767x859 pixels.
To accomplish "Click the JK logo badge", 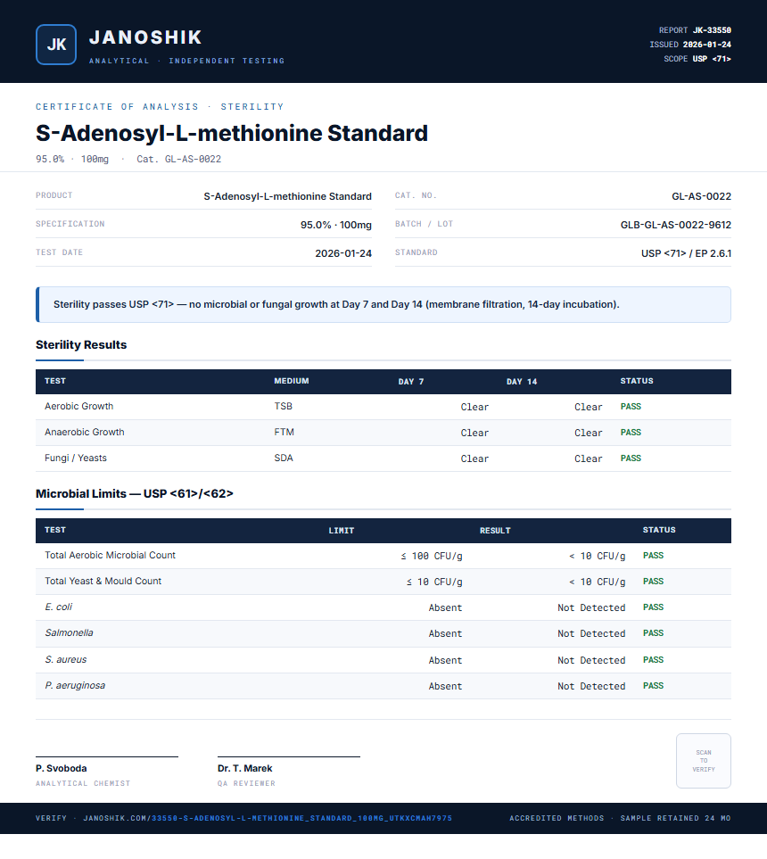I will pos(56,45).
